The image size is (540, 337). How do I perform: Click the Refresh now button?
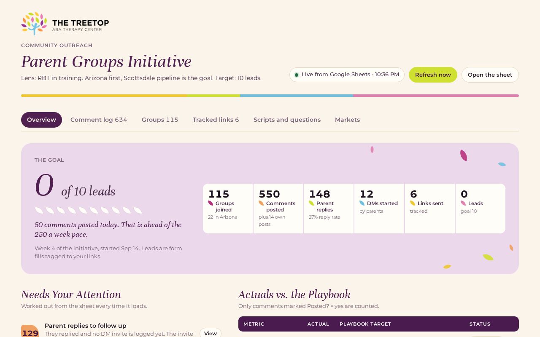433,75
